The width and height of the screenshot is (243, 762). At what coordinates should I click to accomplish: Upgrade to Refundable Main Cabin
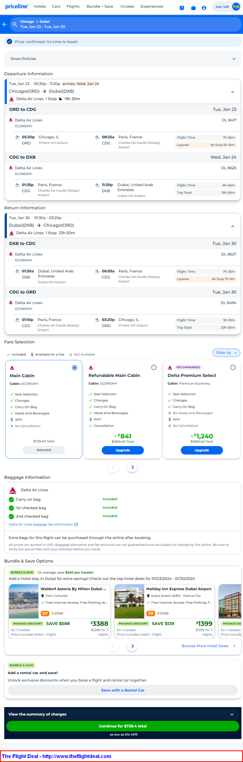pos(123,450)
